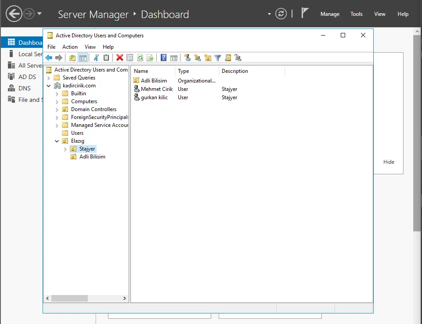
Task: Click Hide link in Server Manager dashboard
Action: (x=389, y=162)
